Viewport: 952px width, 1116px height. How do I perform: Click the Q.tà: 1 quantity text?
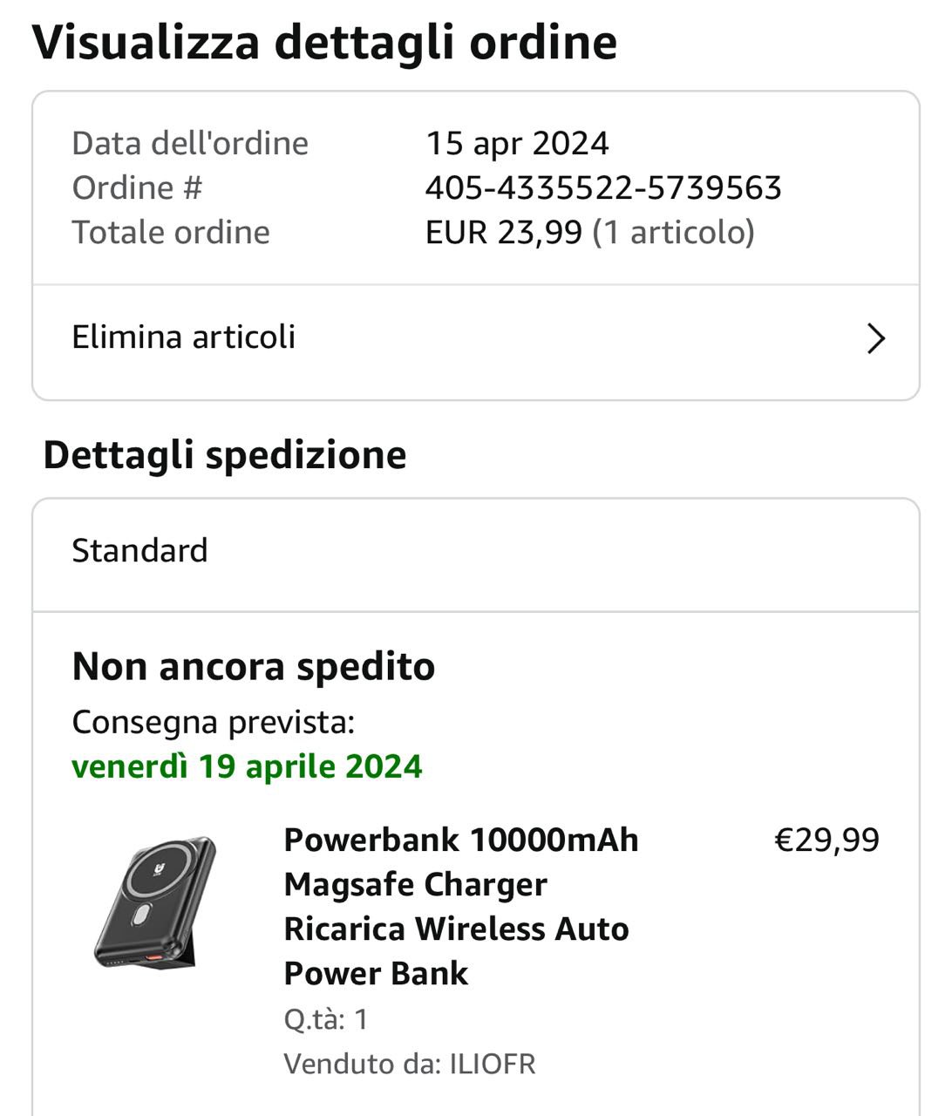point(326,1019)
